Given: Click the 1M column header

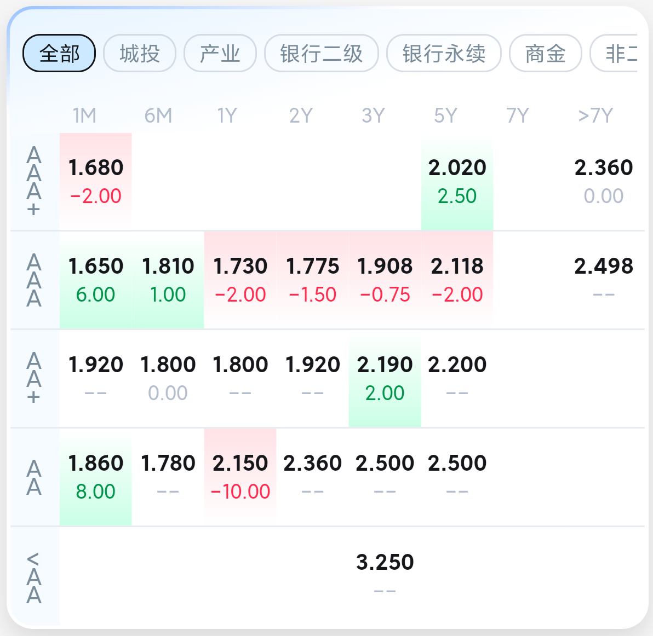Looking at the screenshot, I should tap(85, 116).
